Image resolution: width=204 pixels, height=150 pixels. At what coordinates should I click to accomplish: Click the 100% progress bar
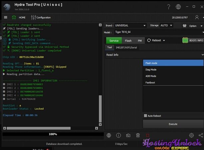pyautogui.click(x=53, y=134)
